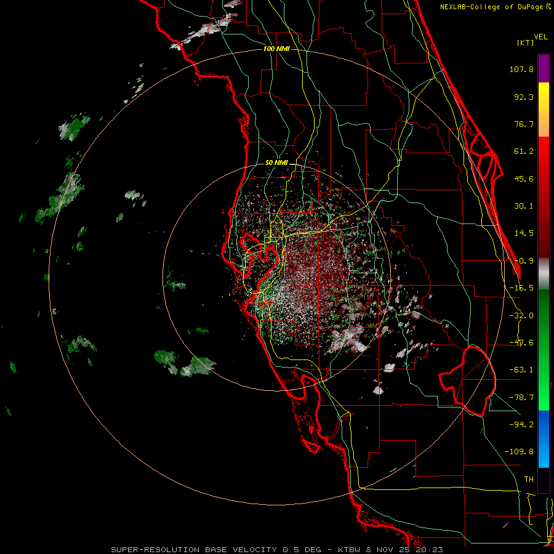
Task: Pick the black TH segment of the color bar
Action: click(544, 480)
